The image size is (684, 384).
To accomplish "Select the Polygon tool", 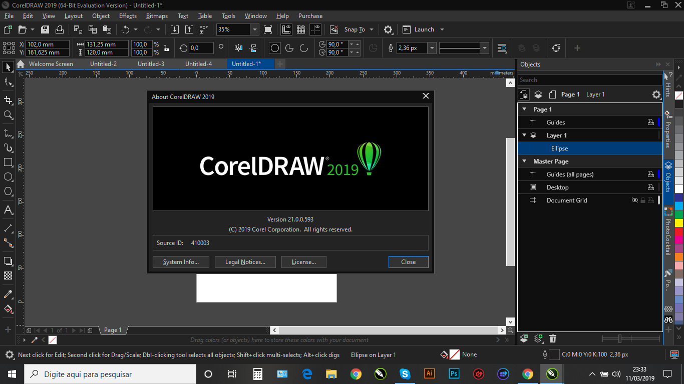I will [x=8, y=189].
